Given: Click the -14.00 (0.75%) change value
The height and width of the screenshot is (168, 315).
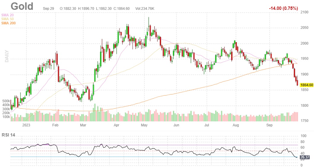Looking at the screenshot, I should pos(283,8).
